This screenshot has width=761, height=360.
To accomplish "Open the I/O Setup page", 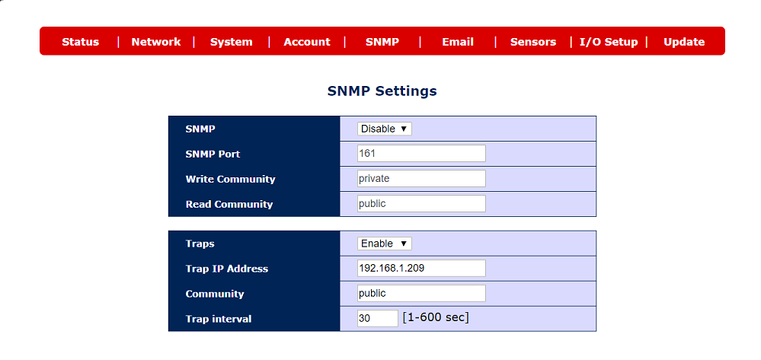I will [609, 42].
